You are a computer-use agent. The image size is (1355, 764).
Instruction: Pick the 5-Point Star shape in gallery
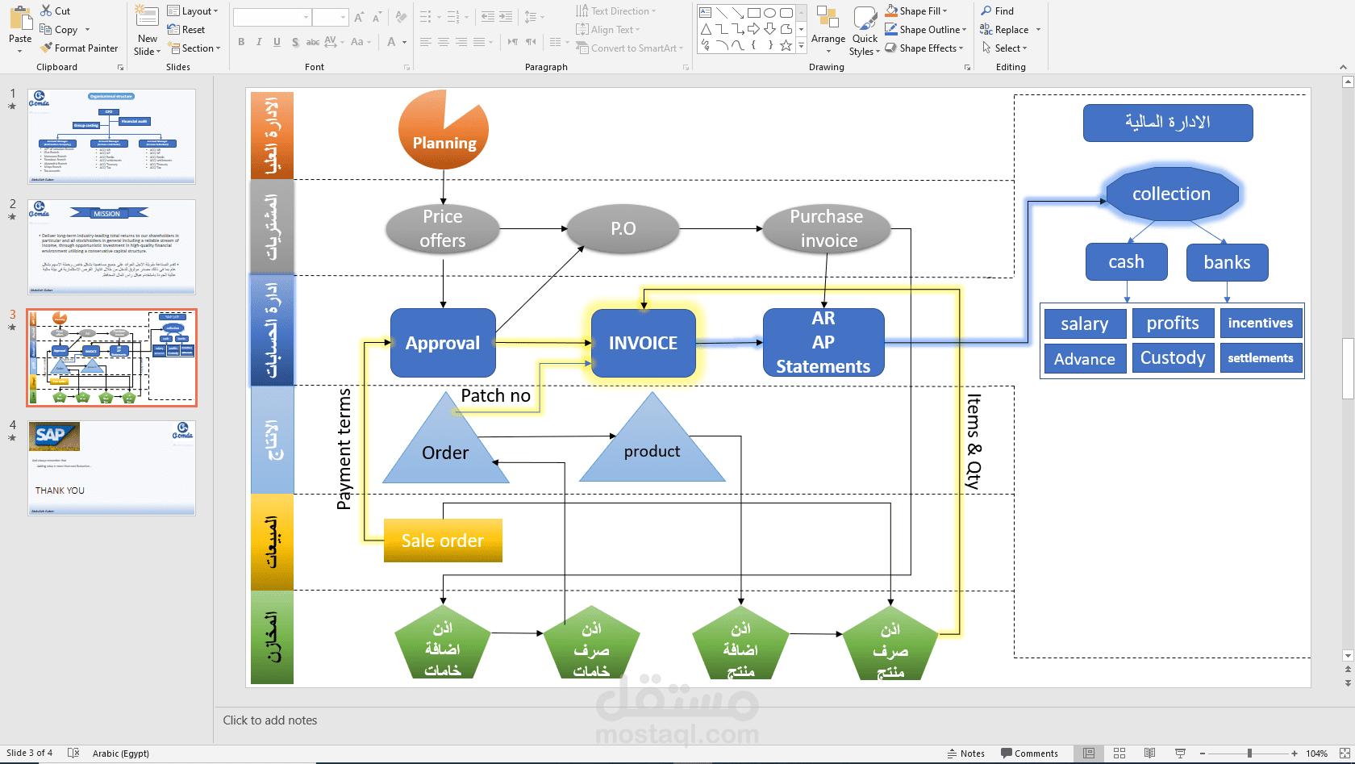786,45
